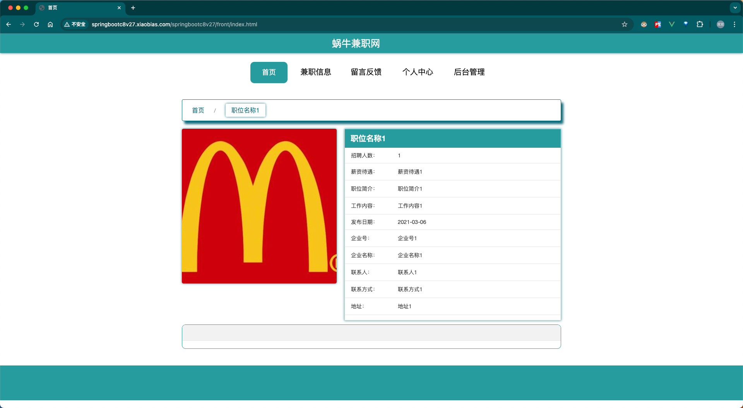Click the 工作内容1 value

click(410, 206)
